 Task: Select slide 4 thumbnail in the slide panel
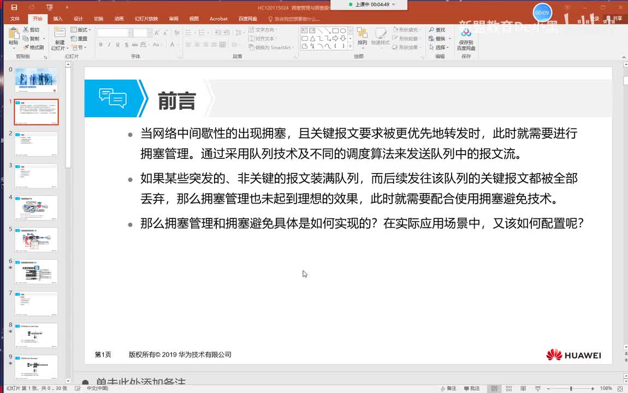coord(36,208)
